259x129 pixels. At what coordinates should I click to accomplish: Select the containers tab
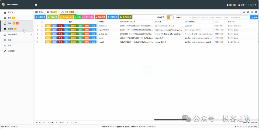tap(68, 12)
